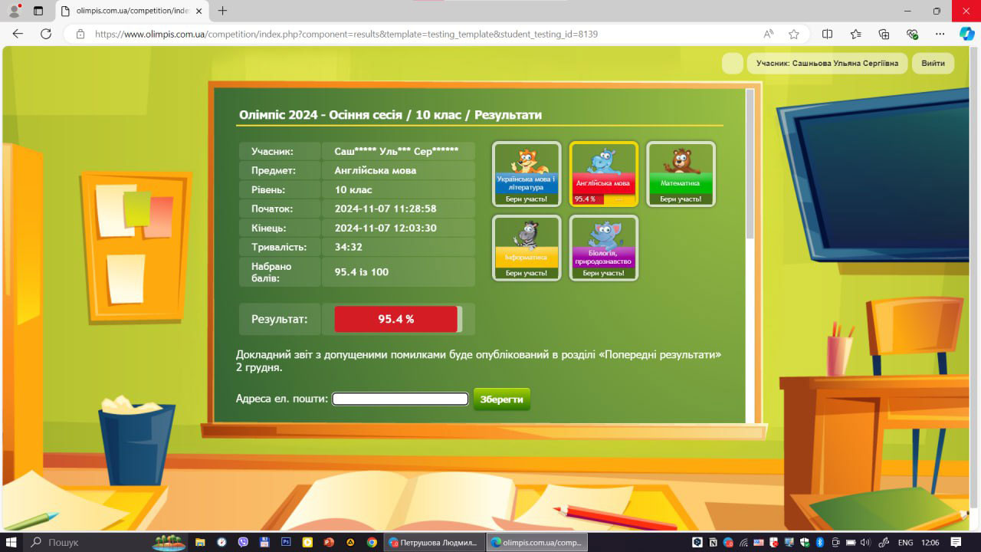The height and width of the screenshot is (552, 981).
Task: Open Browser essentials heart icon
Action: (x=912, y=34)
